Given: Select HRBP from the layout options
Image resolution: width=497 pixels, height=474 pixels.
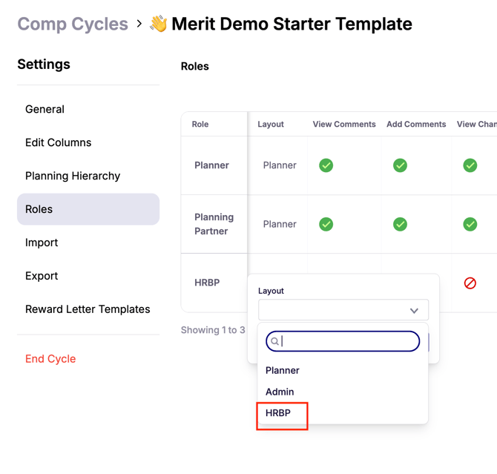Looking at the screenshot, I should [x=278, y=413].
